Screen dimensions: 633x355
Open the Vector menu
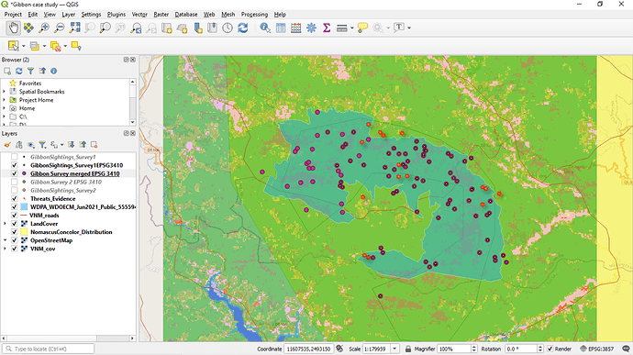139,14
